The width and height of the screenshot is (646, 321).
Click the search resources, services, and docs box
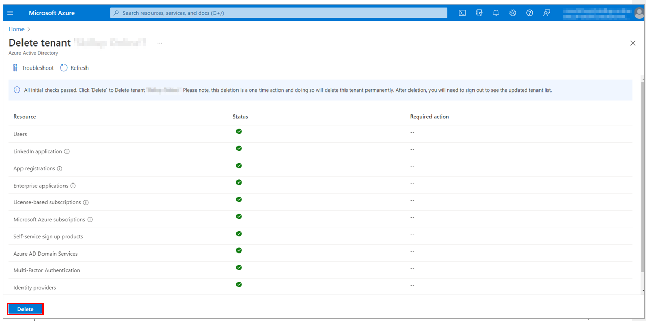click(x=278, y=13)
